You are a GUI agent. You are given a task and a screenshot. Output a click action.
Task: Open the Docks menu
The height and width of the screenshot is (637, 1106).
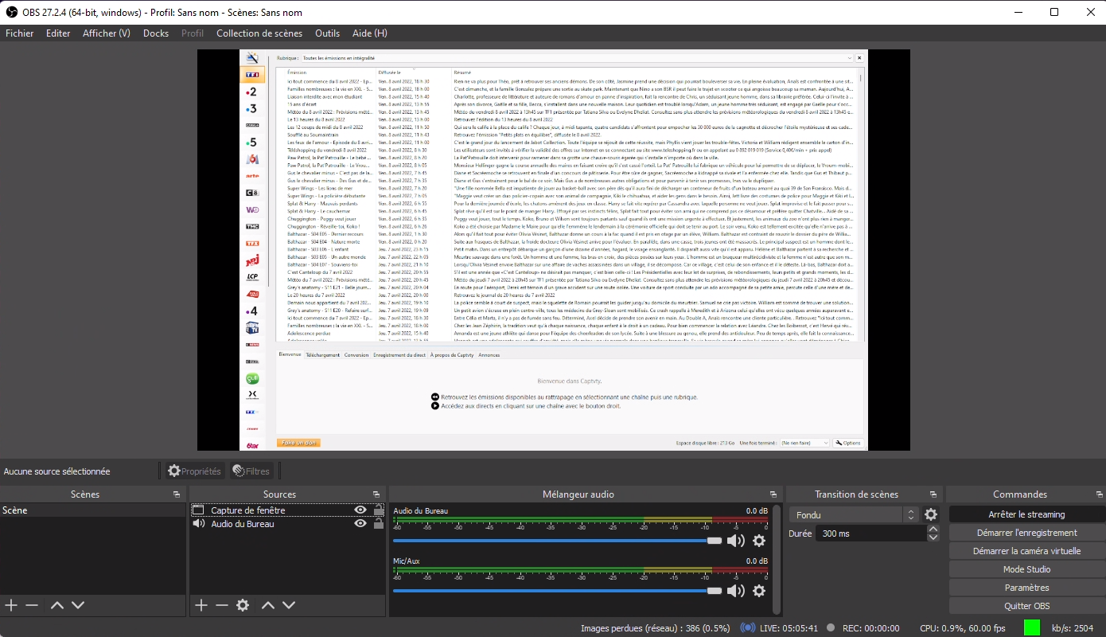tap(156, 33)
